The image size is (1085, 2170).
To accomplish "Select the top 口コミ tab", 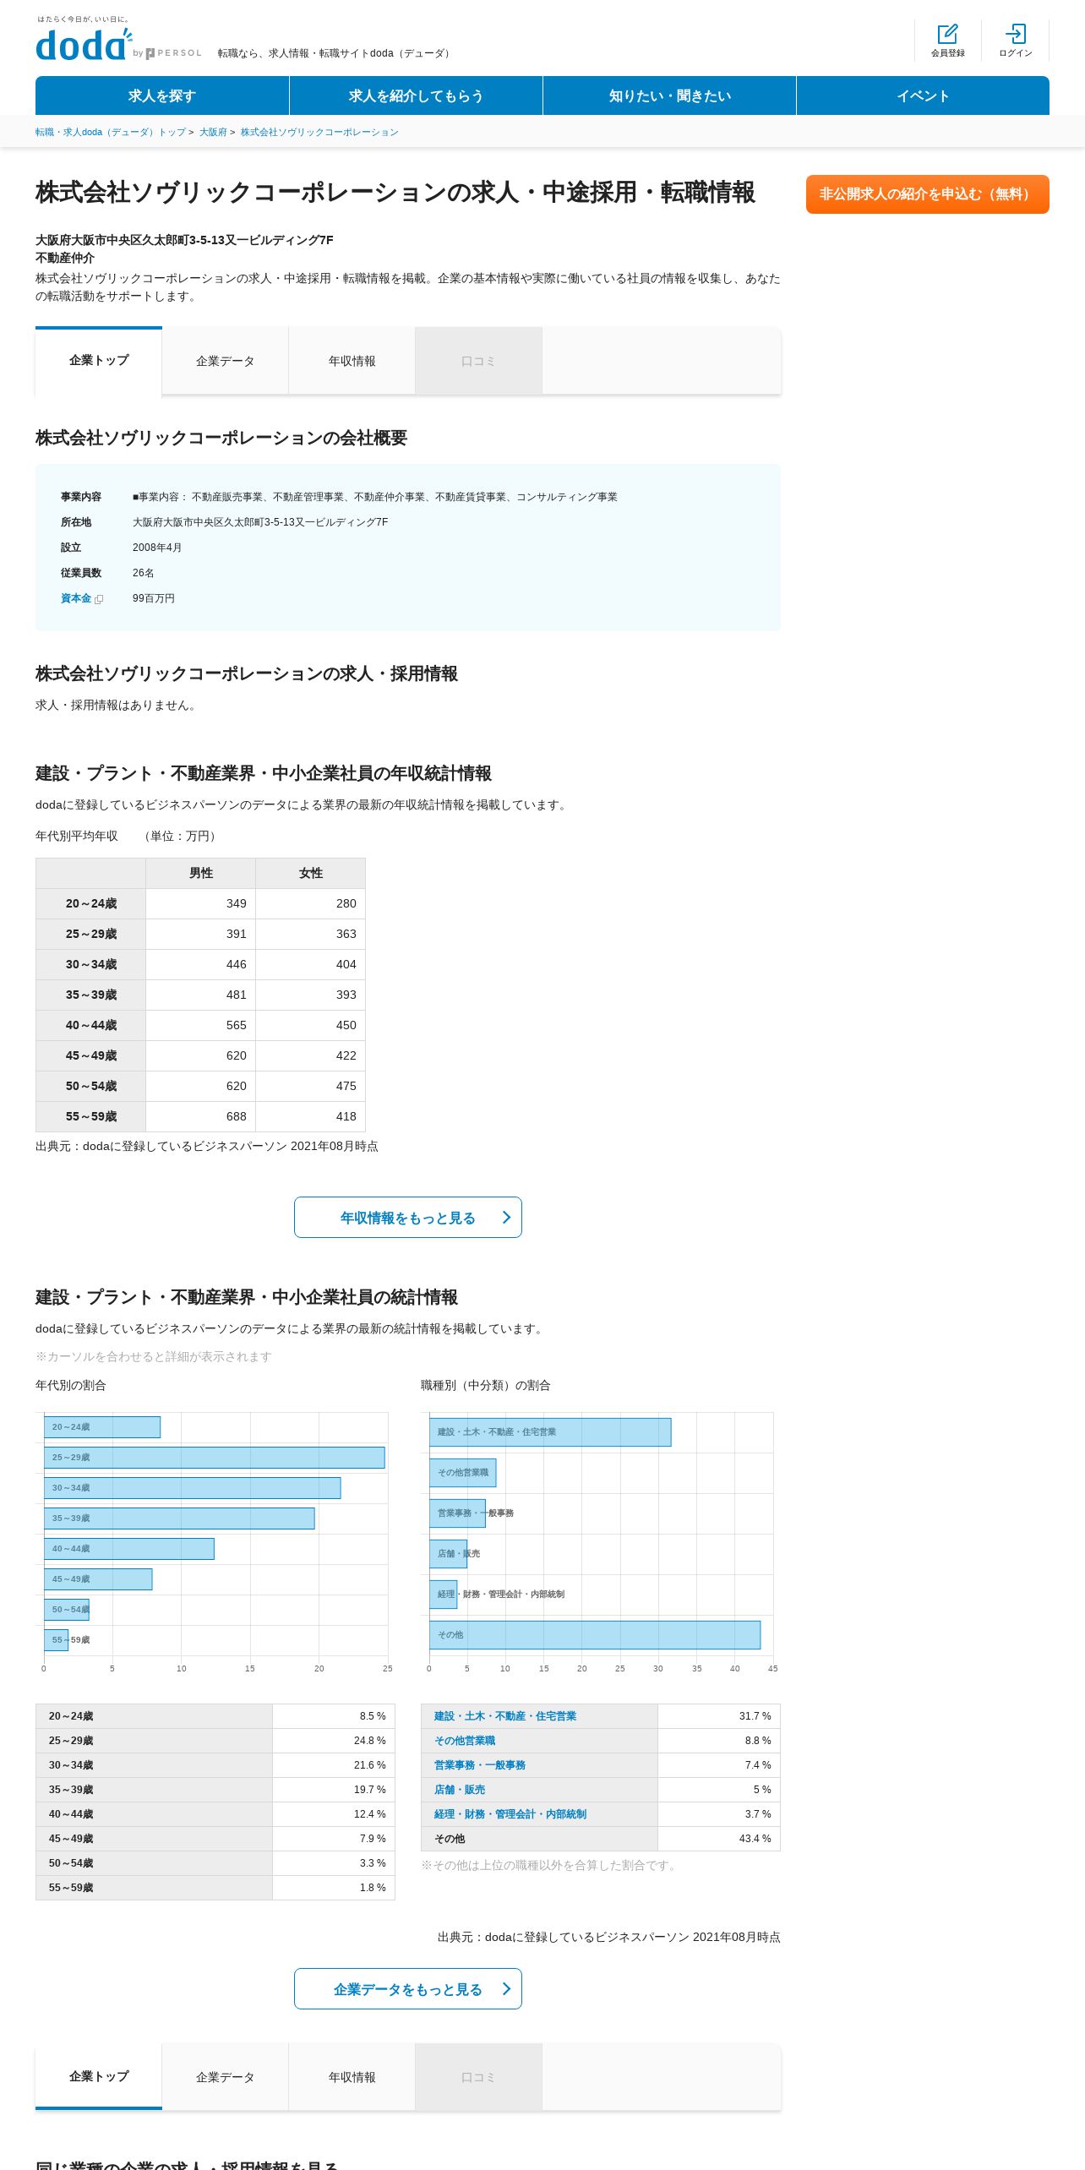I will point(478,361).
